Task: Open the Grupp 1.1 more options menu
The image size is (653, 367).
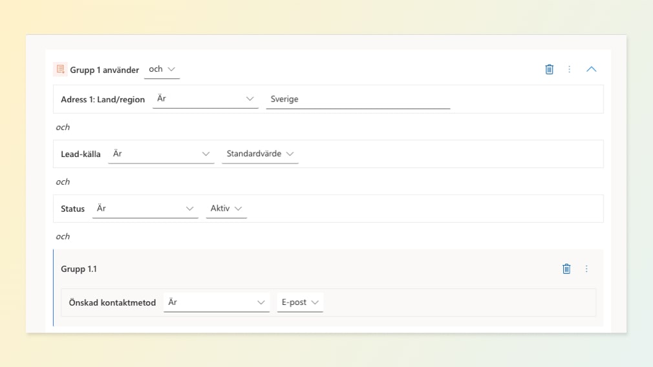Action: (x=587, y=269)
